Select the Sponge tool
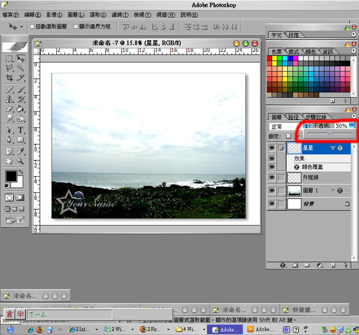This screenshot has width=359, height=335. pos(20,118)
